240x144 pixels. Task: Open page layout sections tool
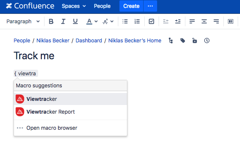click(x=231, y=21)
